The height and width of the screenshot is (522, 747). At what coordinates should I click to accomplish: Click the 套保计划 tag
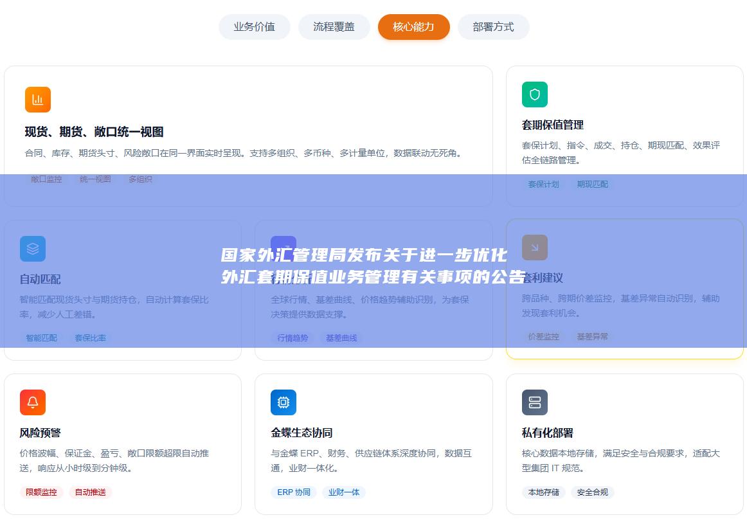[x=544, y=184]
